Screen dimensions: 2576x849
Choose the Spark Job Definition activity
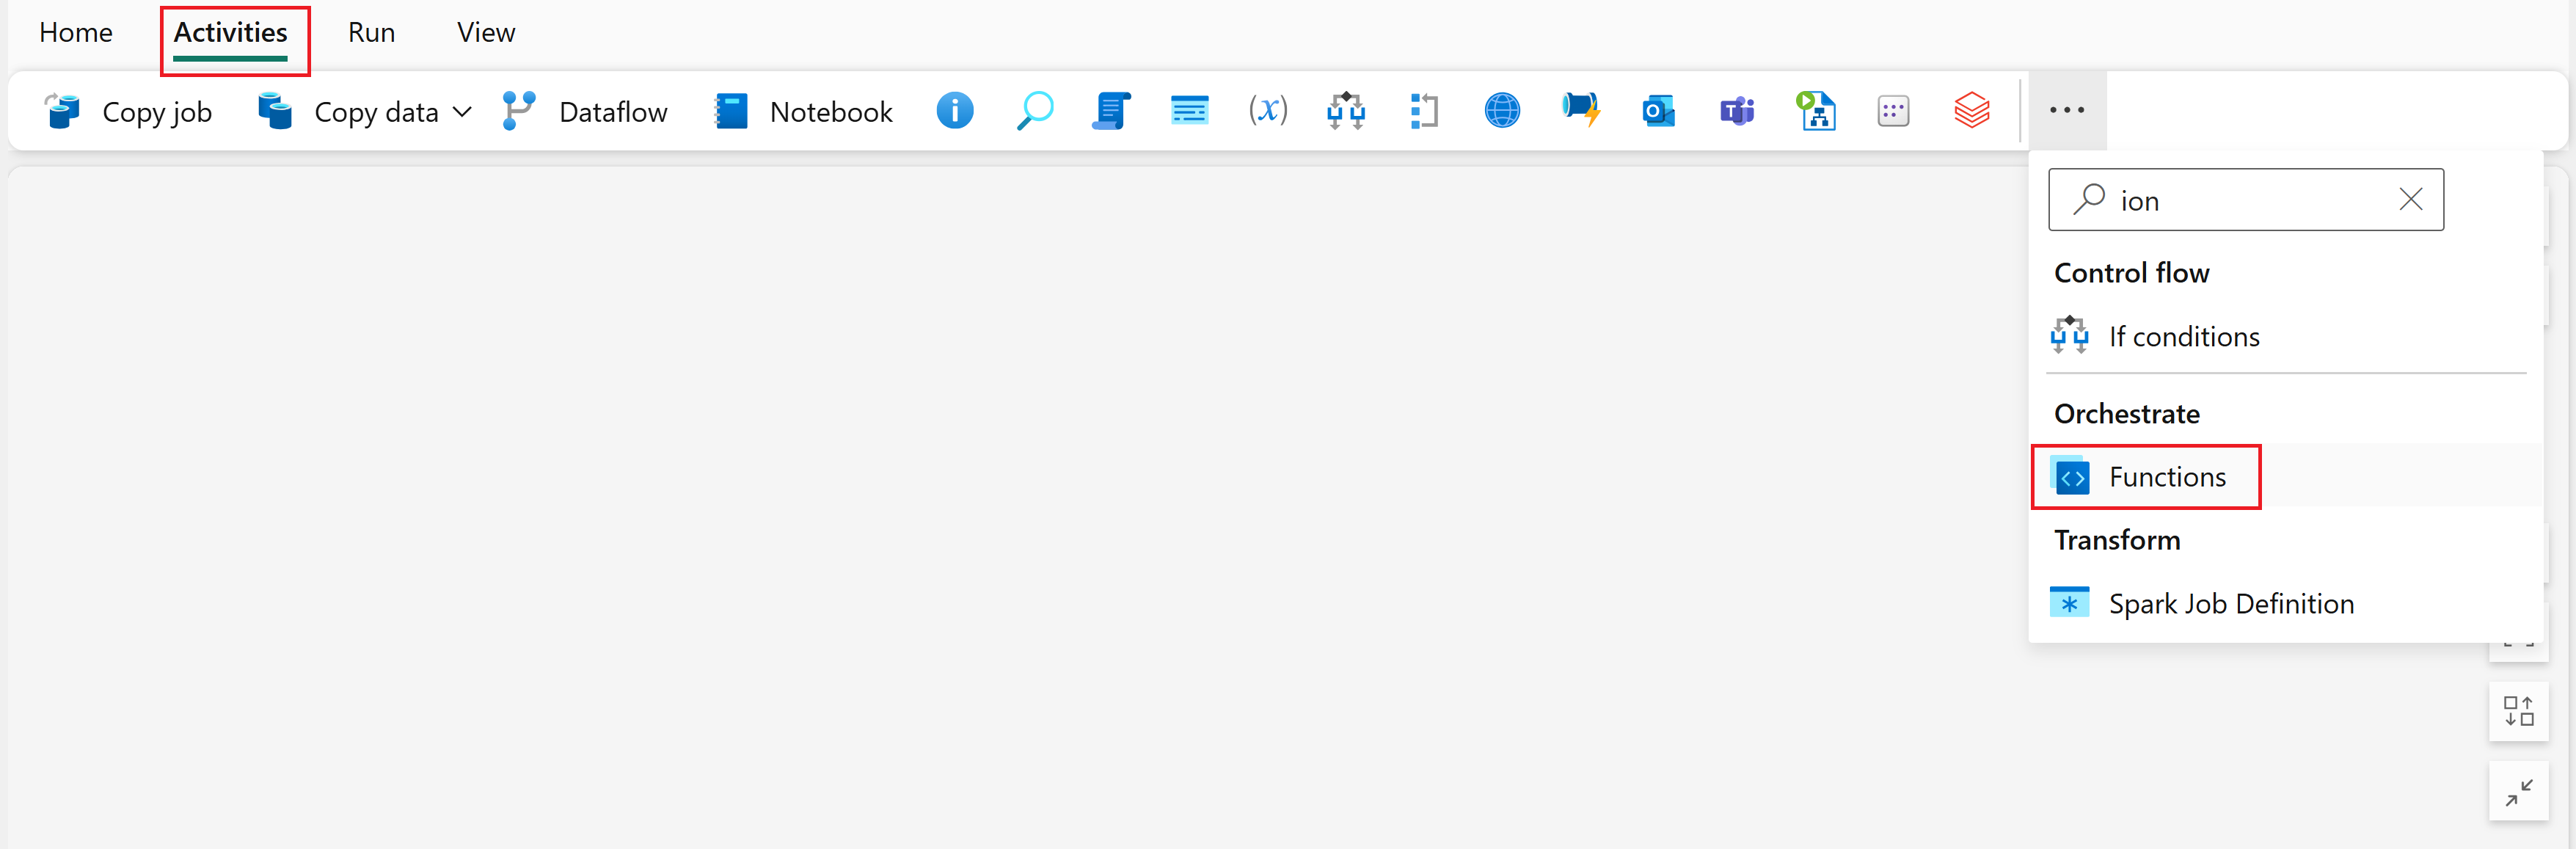[2231, 603]
